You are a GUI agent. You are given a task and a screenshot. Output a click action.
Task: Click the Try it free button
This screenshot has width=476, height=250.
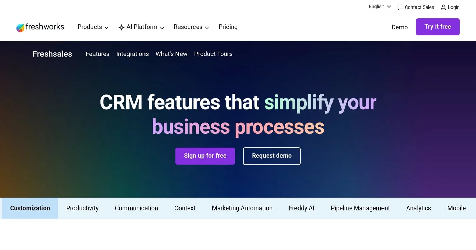(x=438, y=27)
